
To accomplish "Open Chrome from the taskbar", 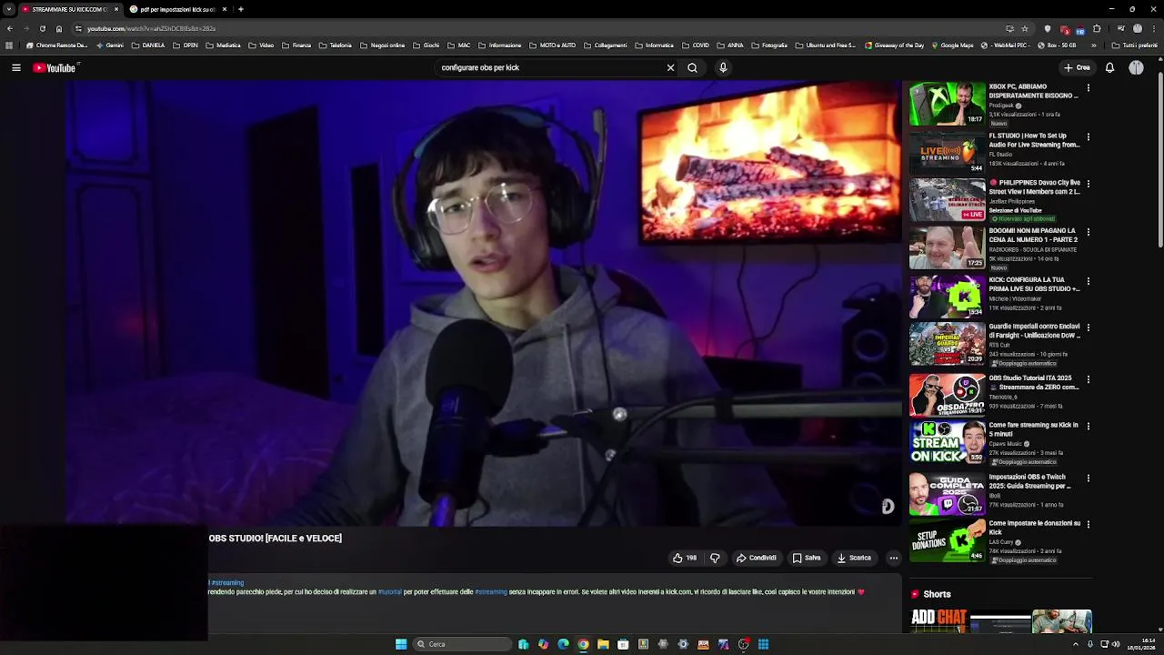I will (x=583, y=644).
